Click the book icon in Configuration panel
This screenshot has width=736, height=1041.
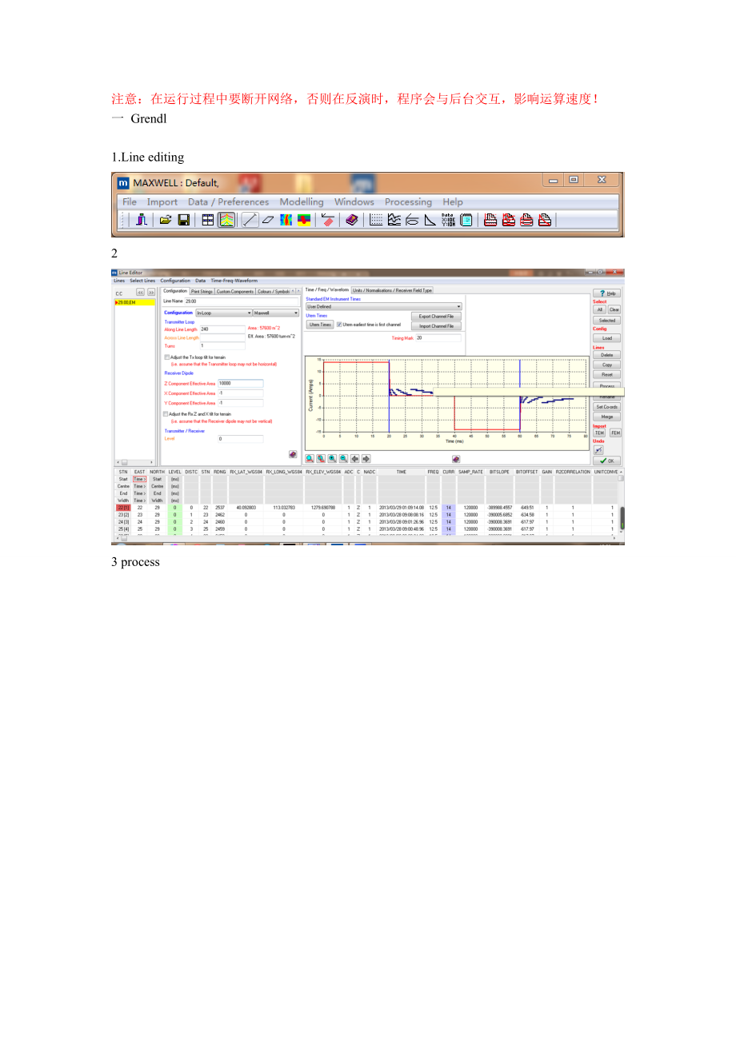point(293,454)
